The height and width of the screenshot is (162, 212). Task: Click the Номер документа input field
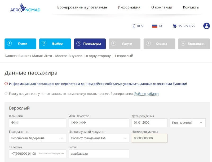click(x=149, y=138)
